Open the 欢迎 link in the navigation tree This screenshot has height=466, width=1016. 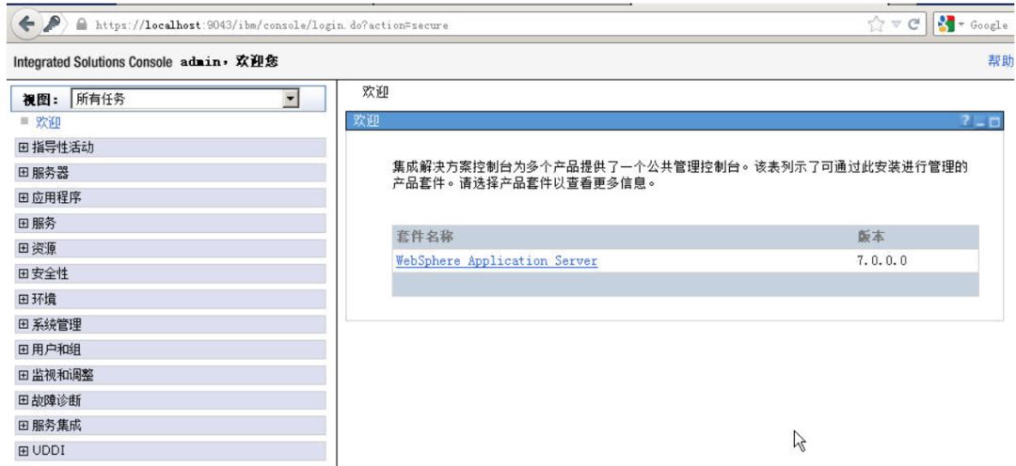pos(48,122)
